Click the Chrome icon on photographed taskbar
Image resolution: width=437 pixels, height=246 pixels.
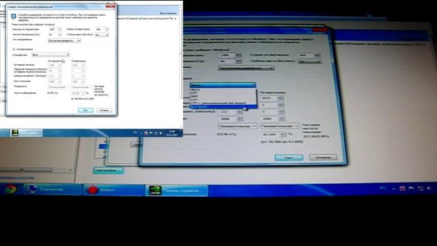click(x=11, y=189)
